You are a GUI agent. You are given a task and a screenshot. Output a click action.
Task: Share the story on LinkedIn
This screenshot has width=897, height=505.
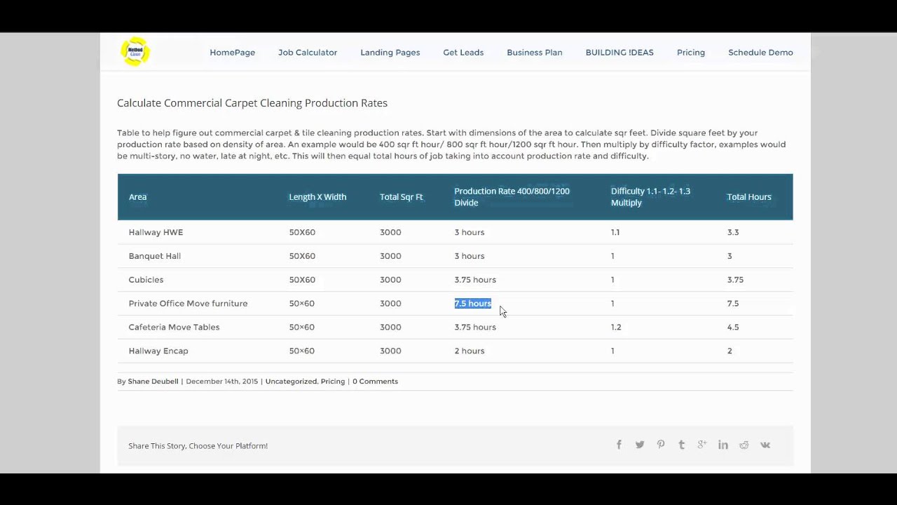[x=723, y=445]
